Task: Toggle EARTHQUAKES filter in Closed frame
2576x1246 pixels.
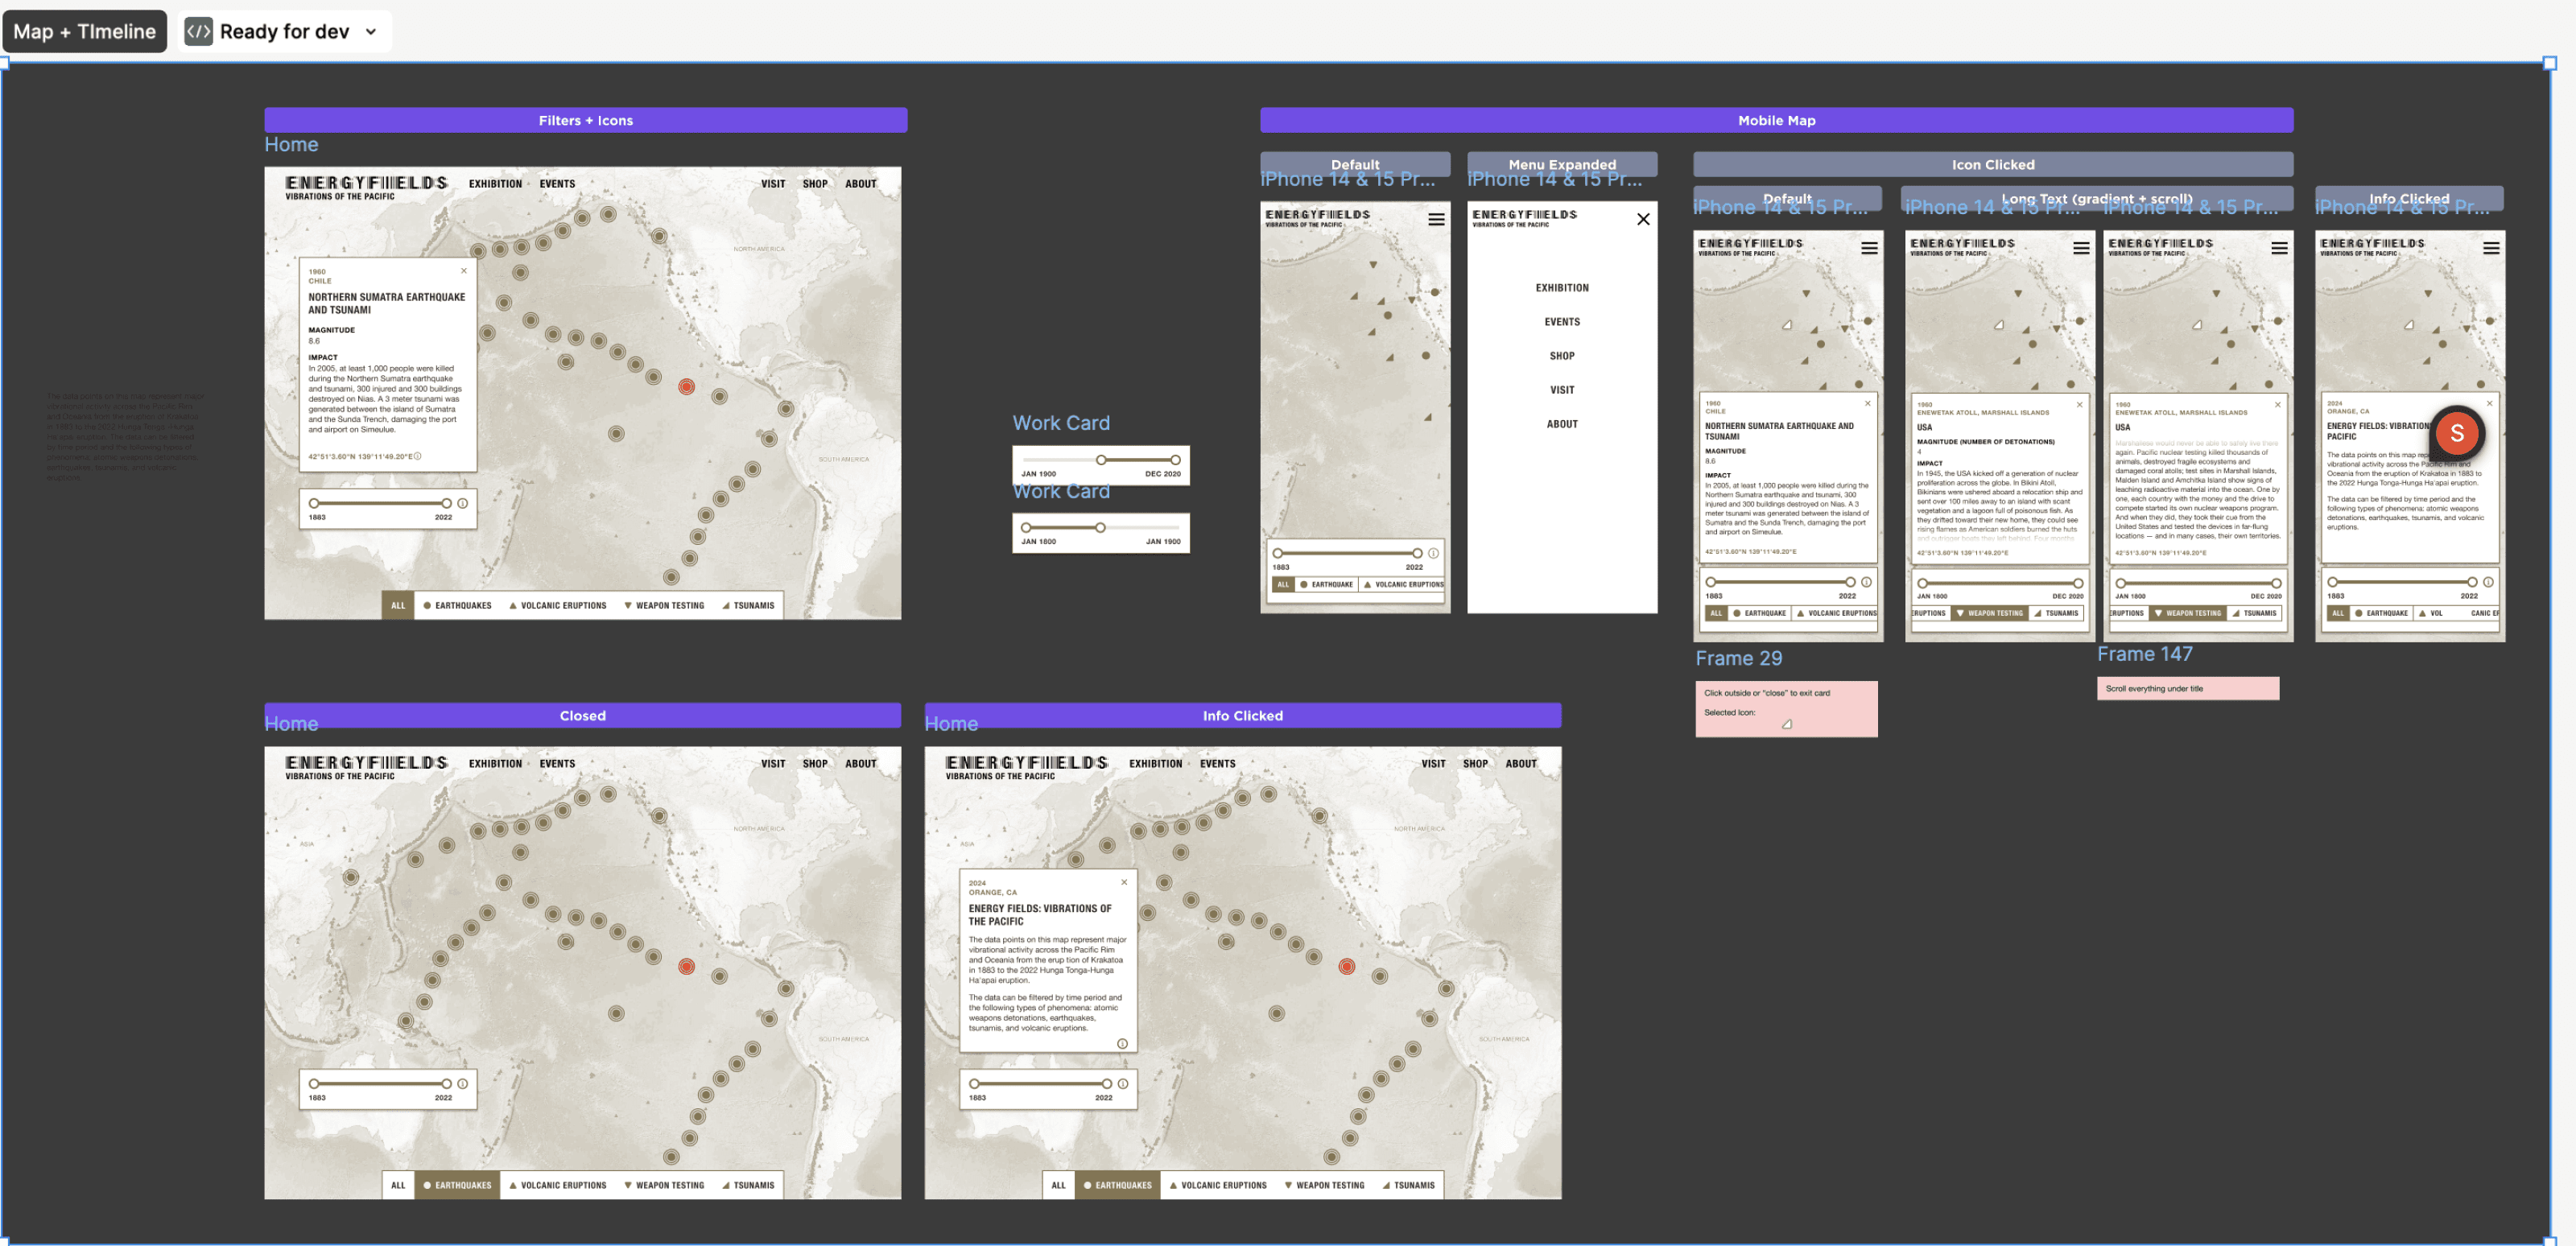Action: (x=457, y=1185)
